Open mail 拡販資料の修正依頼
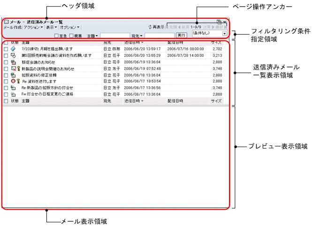 (39, 75)
